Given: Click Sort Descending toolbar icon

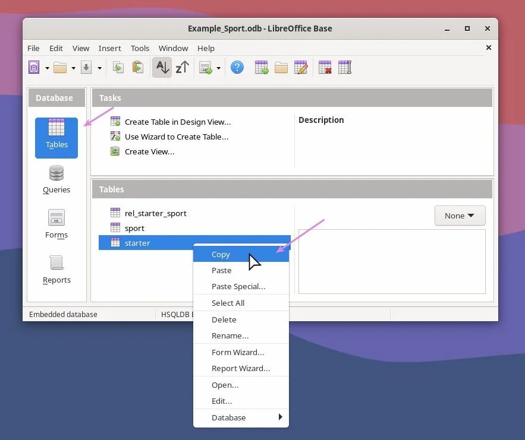Looking at the screenshot, I should tap(182, 67).
